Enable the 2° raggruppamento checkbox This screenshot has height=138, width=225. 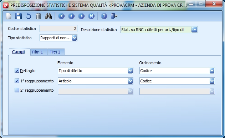click(17, 90)
